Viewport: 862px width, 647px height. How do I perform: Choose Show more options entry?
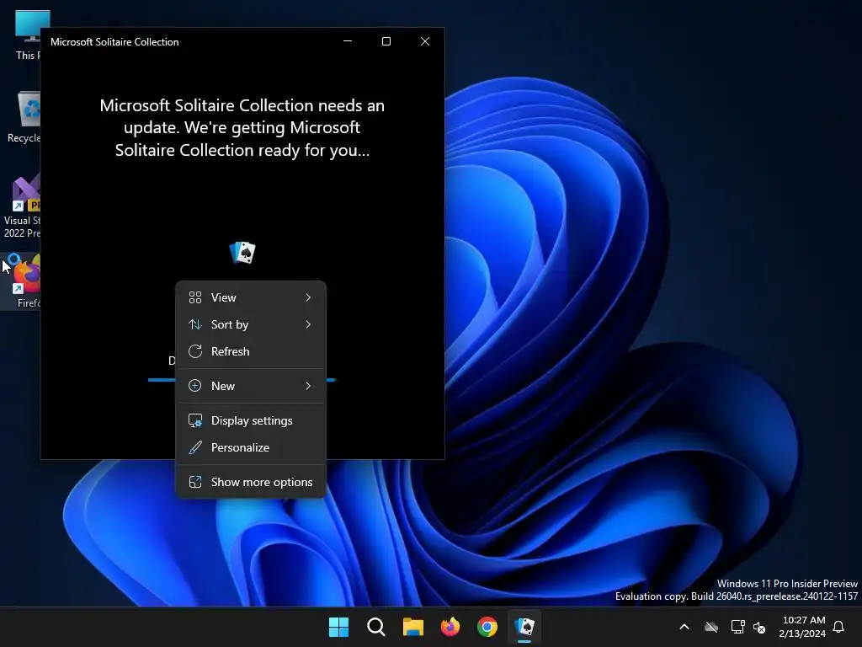click(x=251, y=483)
